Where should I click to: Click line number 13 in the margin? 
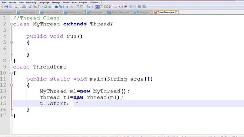click(x=3, y=91)
